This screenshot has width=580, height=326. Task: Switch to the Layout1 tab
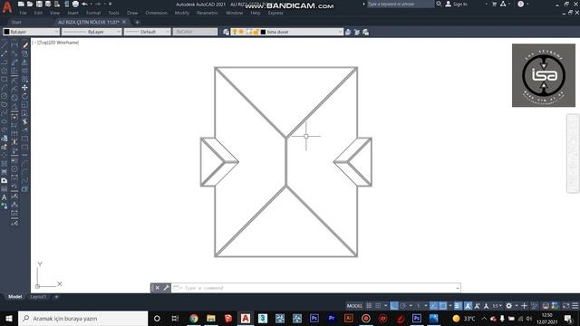38,297
